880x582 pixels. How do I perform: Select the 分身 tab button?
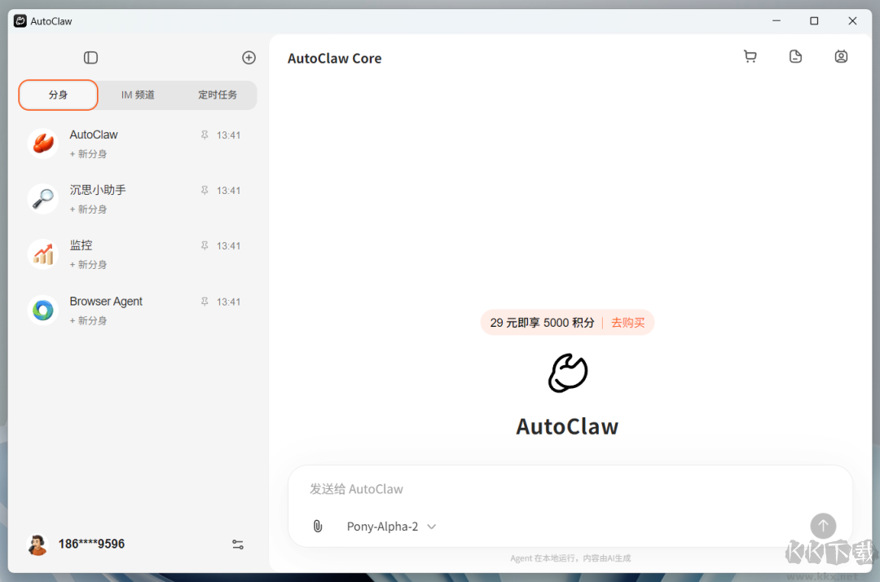(x=57, y=95)
